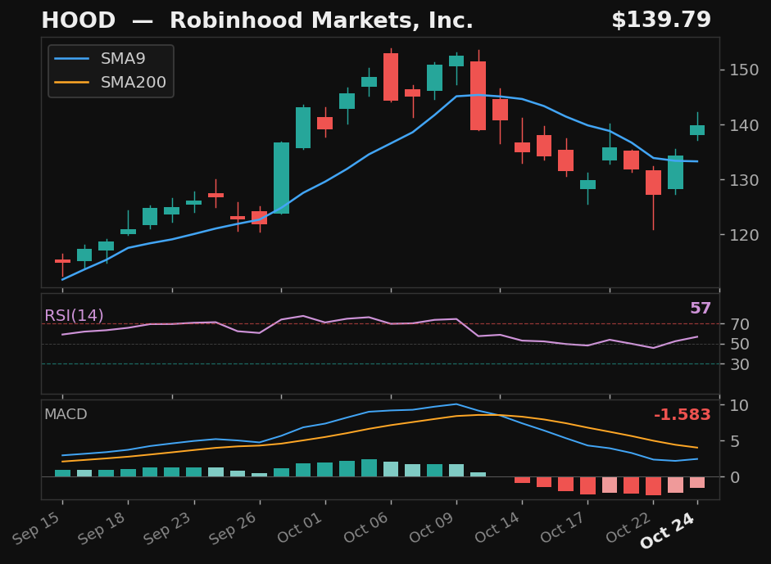Click the Sep 26 date label
Image resolution: width=771 pixels, height=564 pixels.
234,528
